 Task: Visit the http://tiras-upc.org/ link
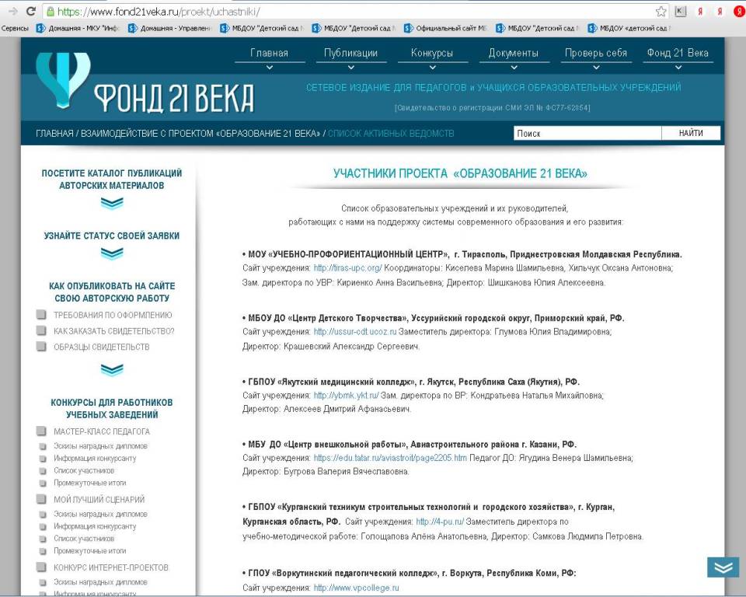348,268
